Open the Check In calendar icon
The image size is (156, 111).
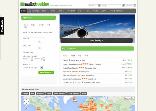(40, 41)
